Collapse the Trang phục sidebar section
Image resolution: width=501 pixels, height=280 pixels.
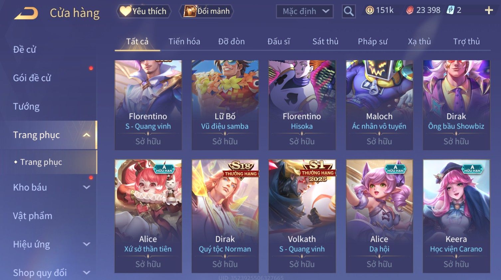86,135
